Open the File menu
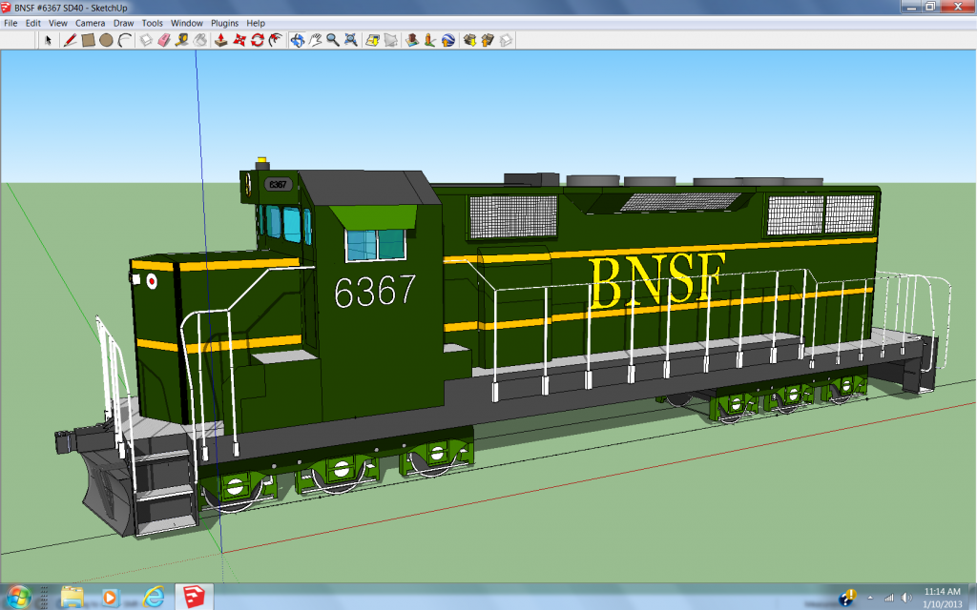 tap(10, 23)
